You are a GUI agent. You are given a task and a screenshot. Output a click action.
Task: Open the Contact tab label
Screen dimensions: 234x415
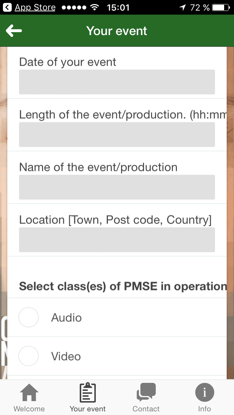coord(146,409)
